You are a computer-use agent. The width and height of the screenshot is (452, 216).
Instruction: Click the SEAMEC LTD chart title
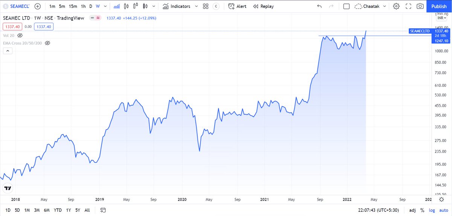pos(17,18)
